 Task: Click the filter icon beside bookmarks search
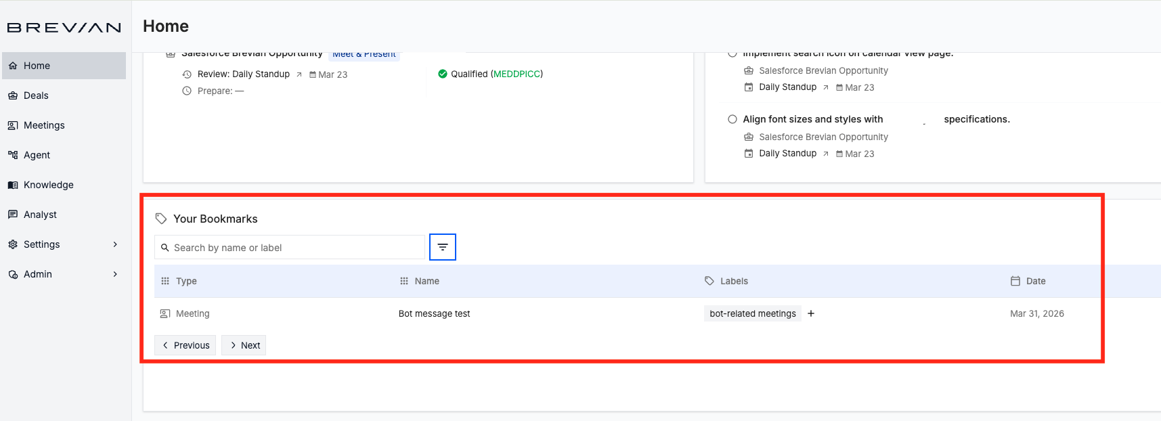pos(442,247)
